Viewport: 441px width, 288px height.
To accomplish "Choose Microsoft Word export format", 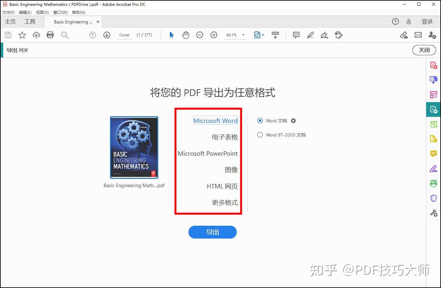I will pyautogui.click(x=216, y=121).
